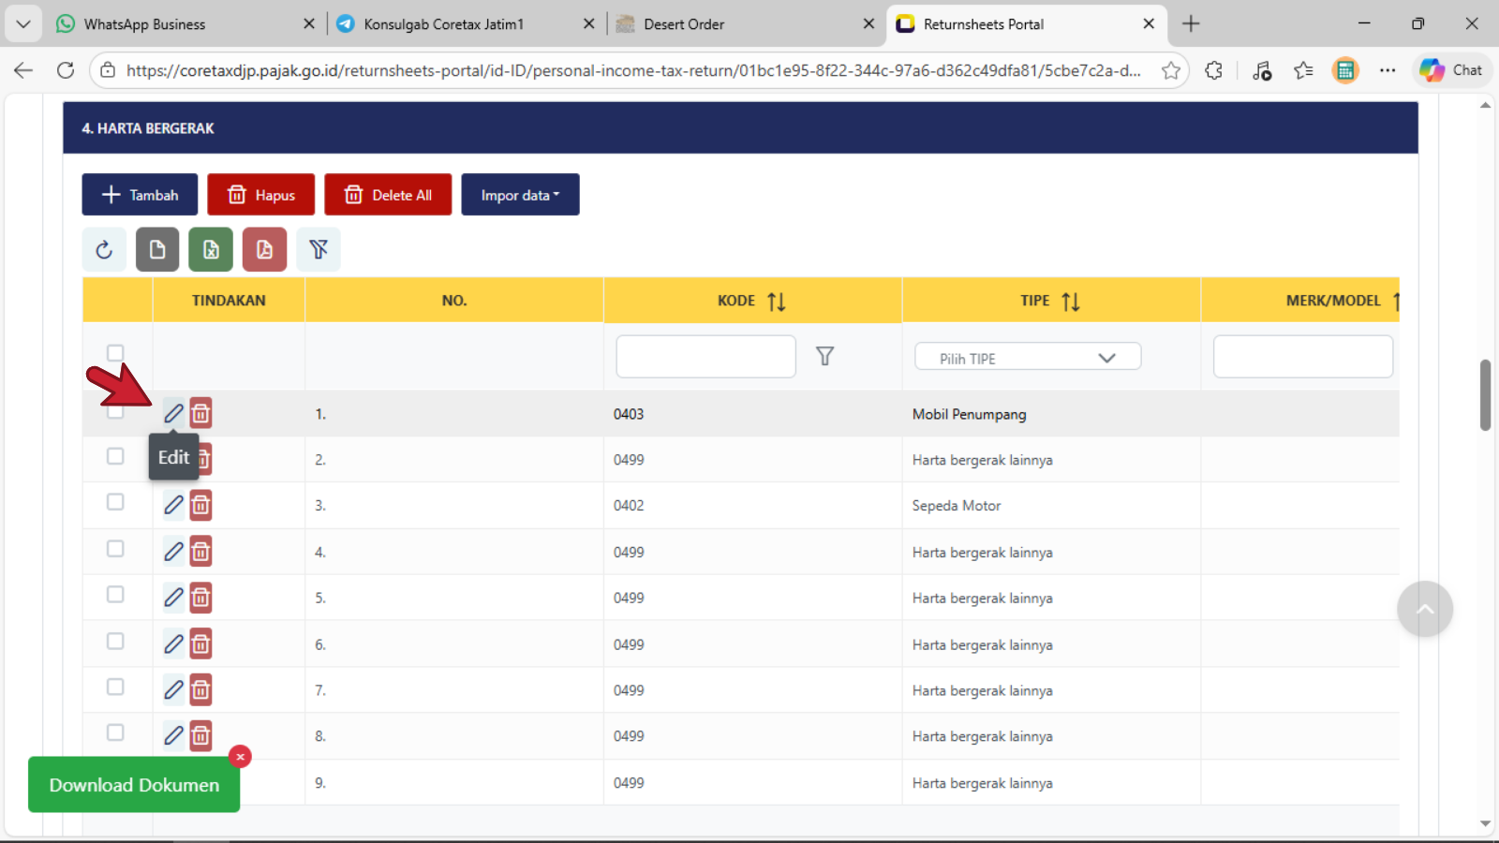Click the KODE column filter funnel icon

(x=824, y=356)
